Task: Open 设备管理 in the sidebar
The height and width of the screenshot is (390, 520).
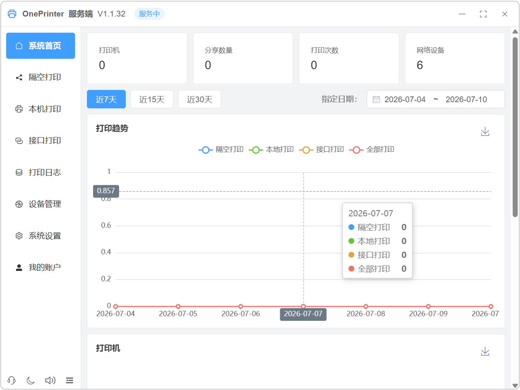Action: (x=40, y=204)
